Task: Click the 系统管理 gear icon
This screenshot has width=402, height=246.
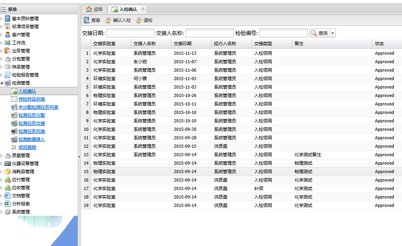Action: pos(8,212)
